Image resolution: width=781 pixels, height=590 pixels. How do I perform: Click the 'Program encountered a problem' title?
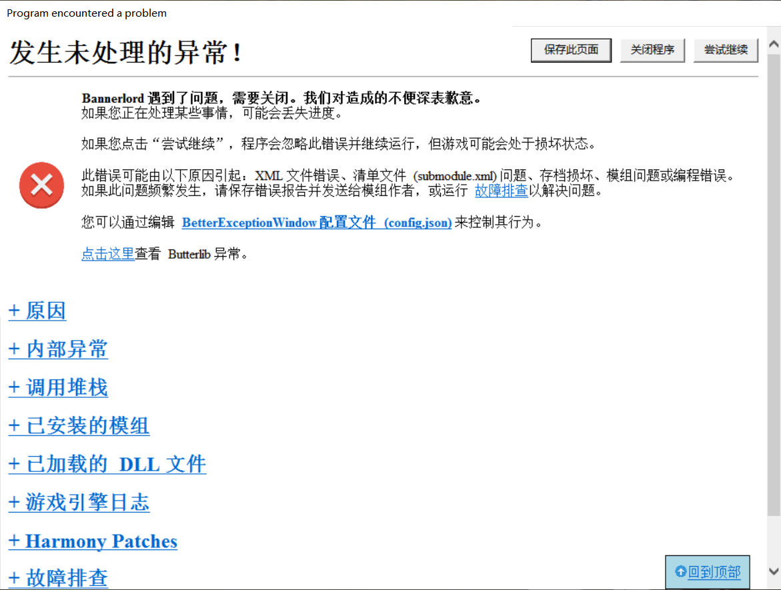coord(87,13)
